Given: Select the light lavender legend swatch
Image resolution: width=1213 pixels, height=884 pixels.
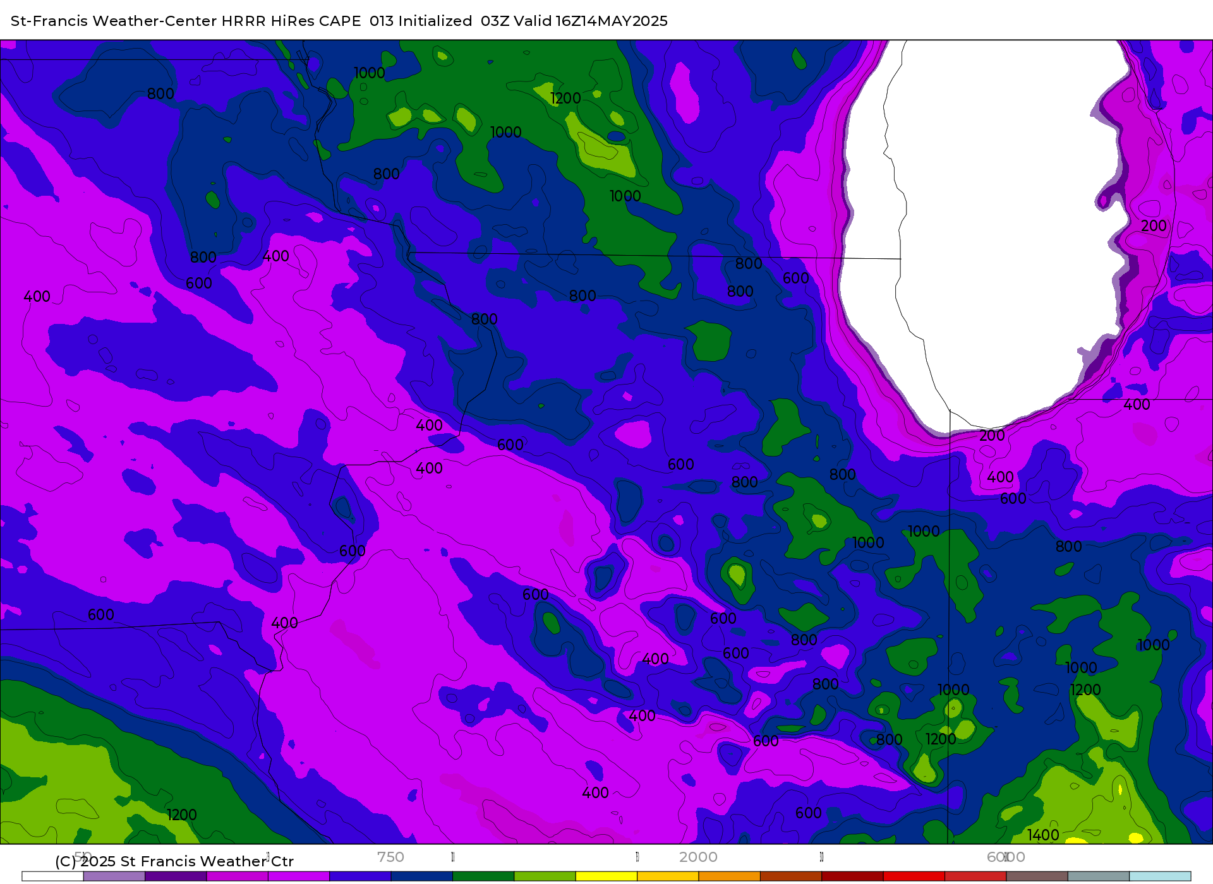Looking at the screenshot, I should pyautogui.click(x=114, y=876).
